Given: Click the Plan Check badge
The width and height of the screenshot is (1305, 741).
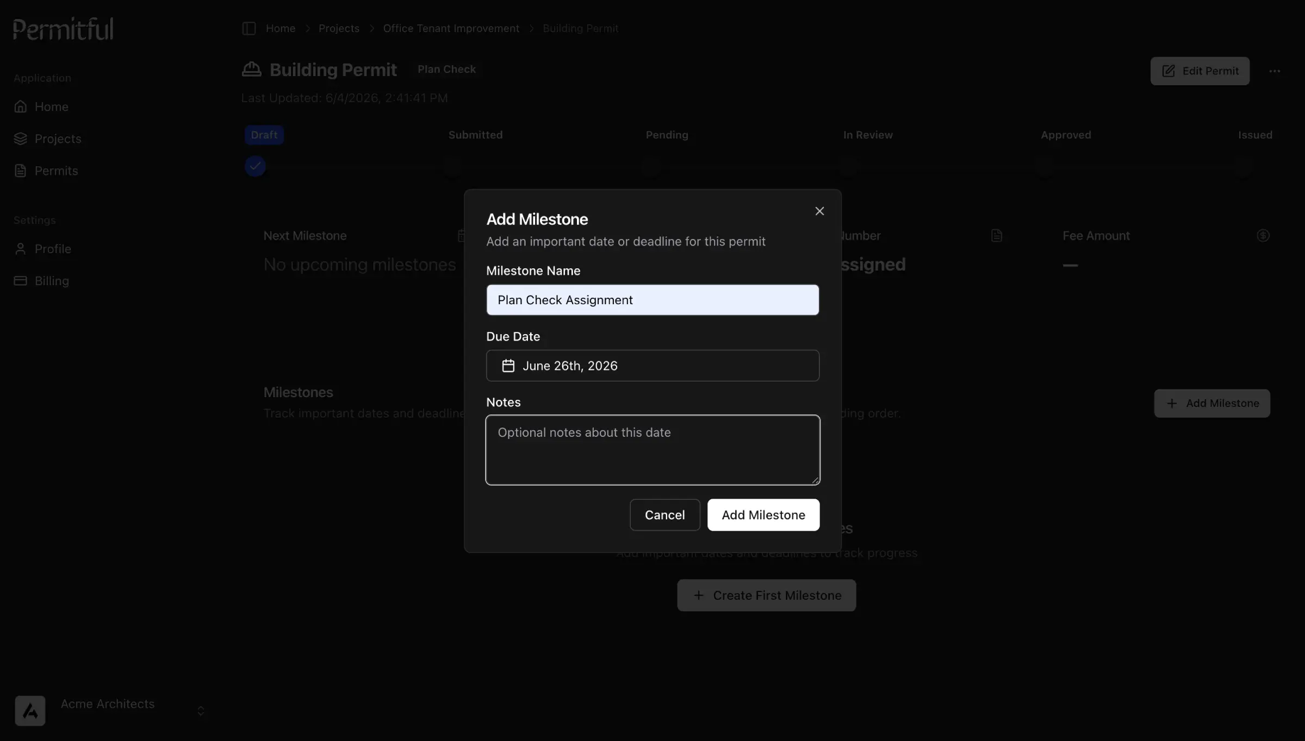Looking at the screenshot, I should 446,70.
